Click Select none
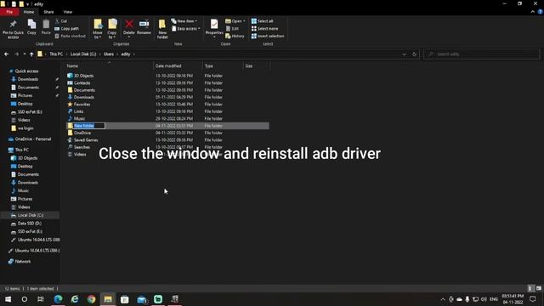544x306 pixels. coord(264,28)
